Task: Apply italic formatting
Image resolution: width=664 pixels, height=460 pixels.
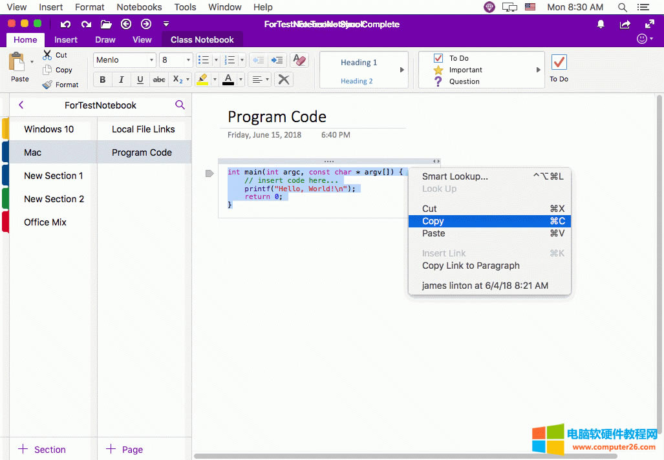Action: [121, 79]
